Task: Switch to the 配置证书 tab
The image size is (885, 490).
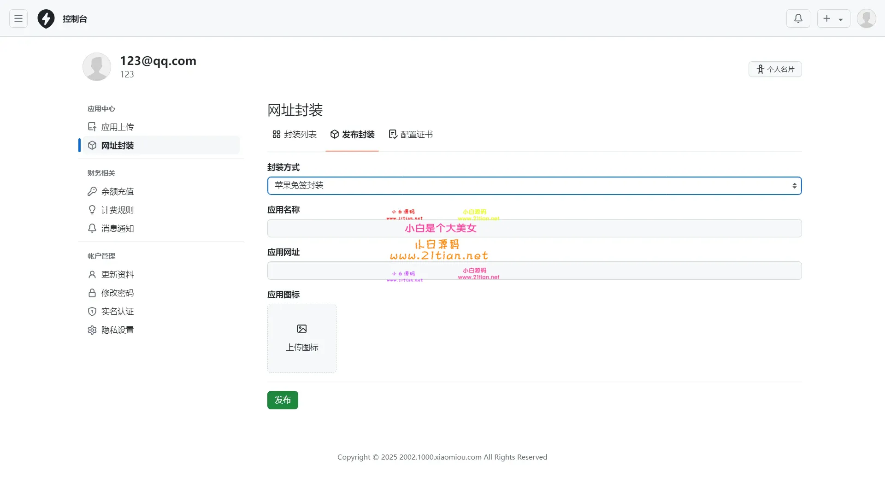Action: [x=411, y=135]
